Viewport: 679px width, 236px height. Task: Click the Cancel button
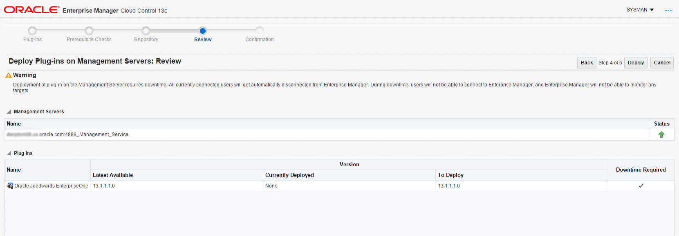[662, 63]
